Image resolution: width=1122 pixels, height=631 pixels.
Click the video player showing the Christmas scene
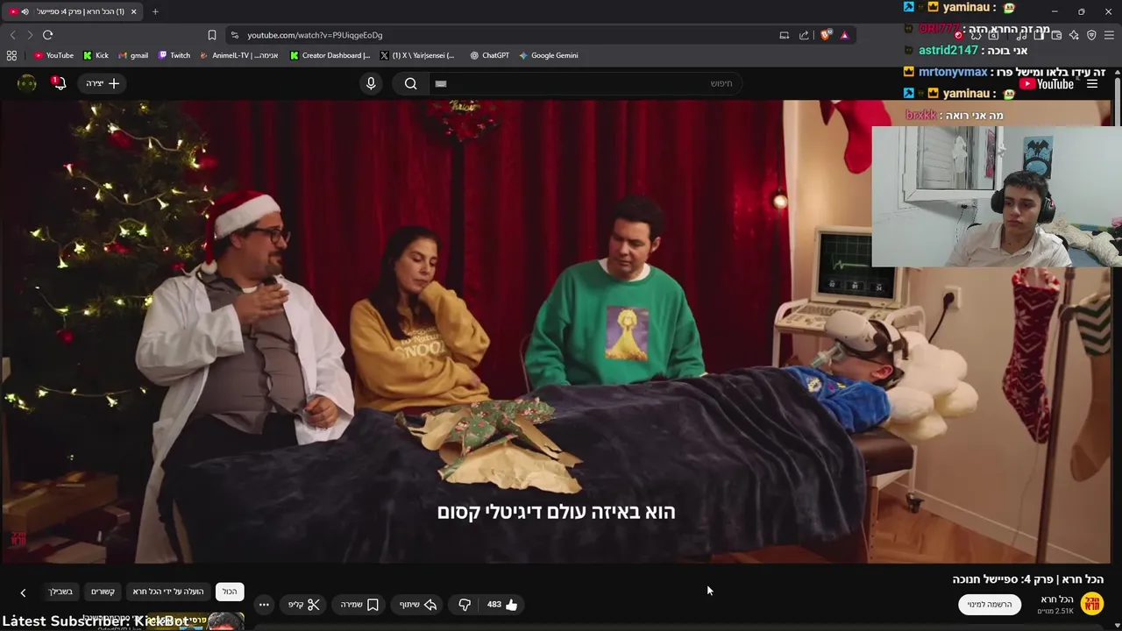pos(556,331)
